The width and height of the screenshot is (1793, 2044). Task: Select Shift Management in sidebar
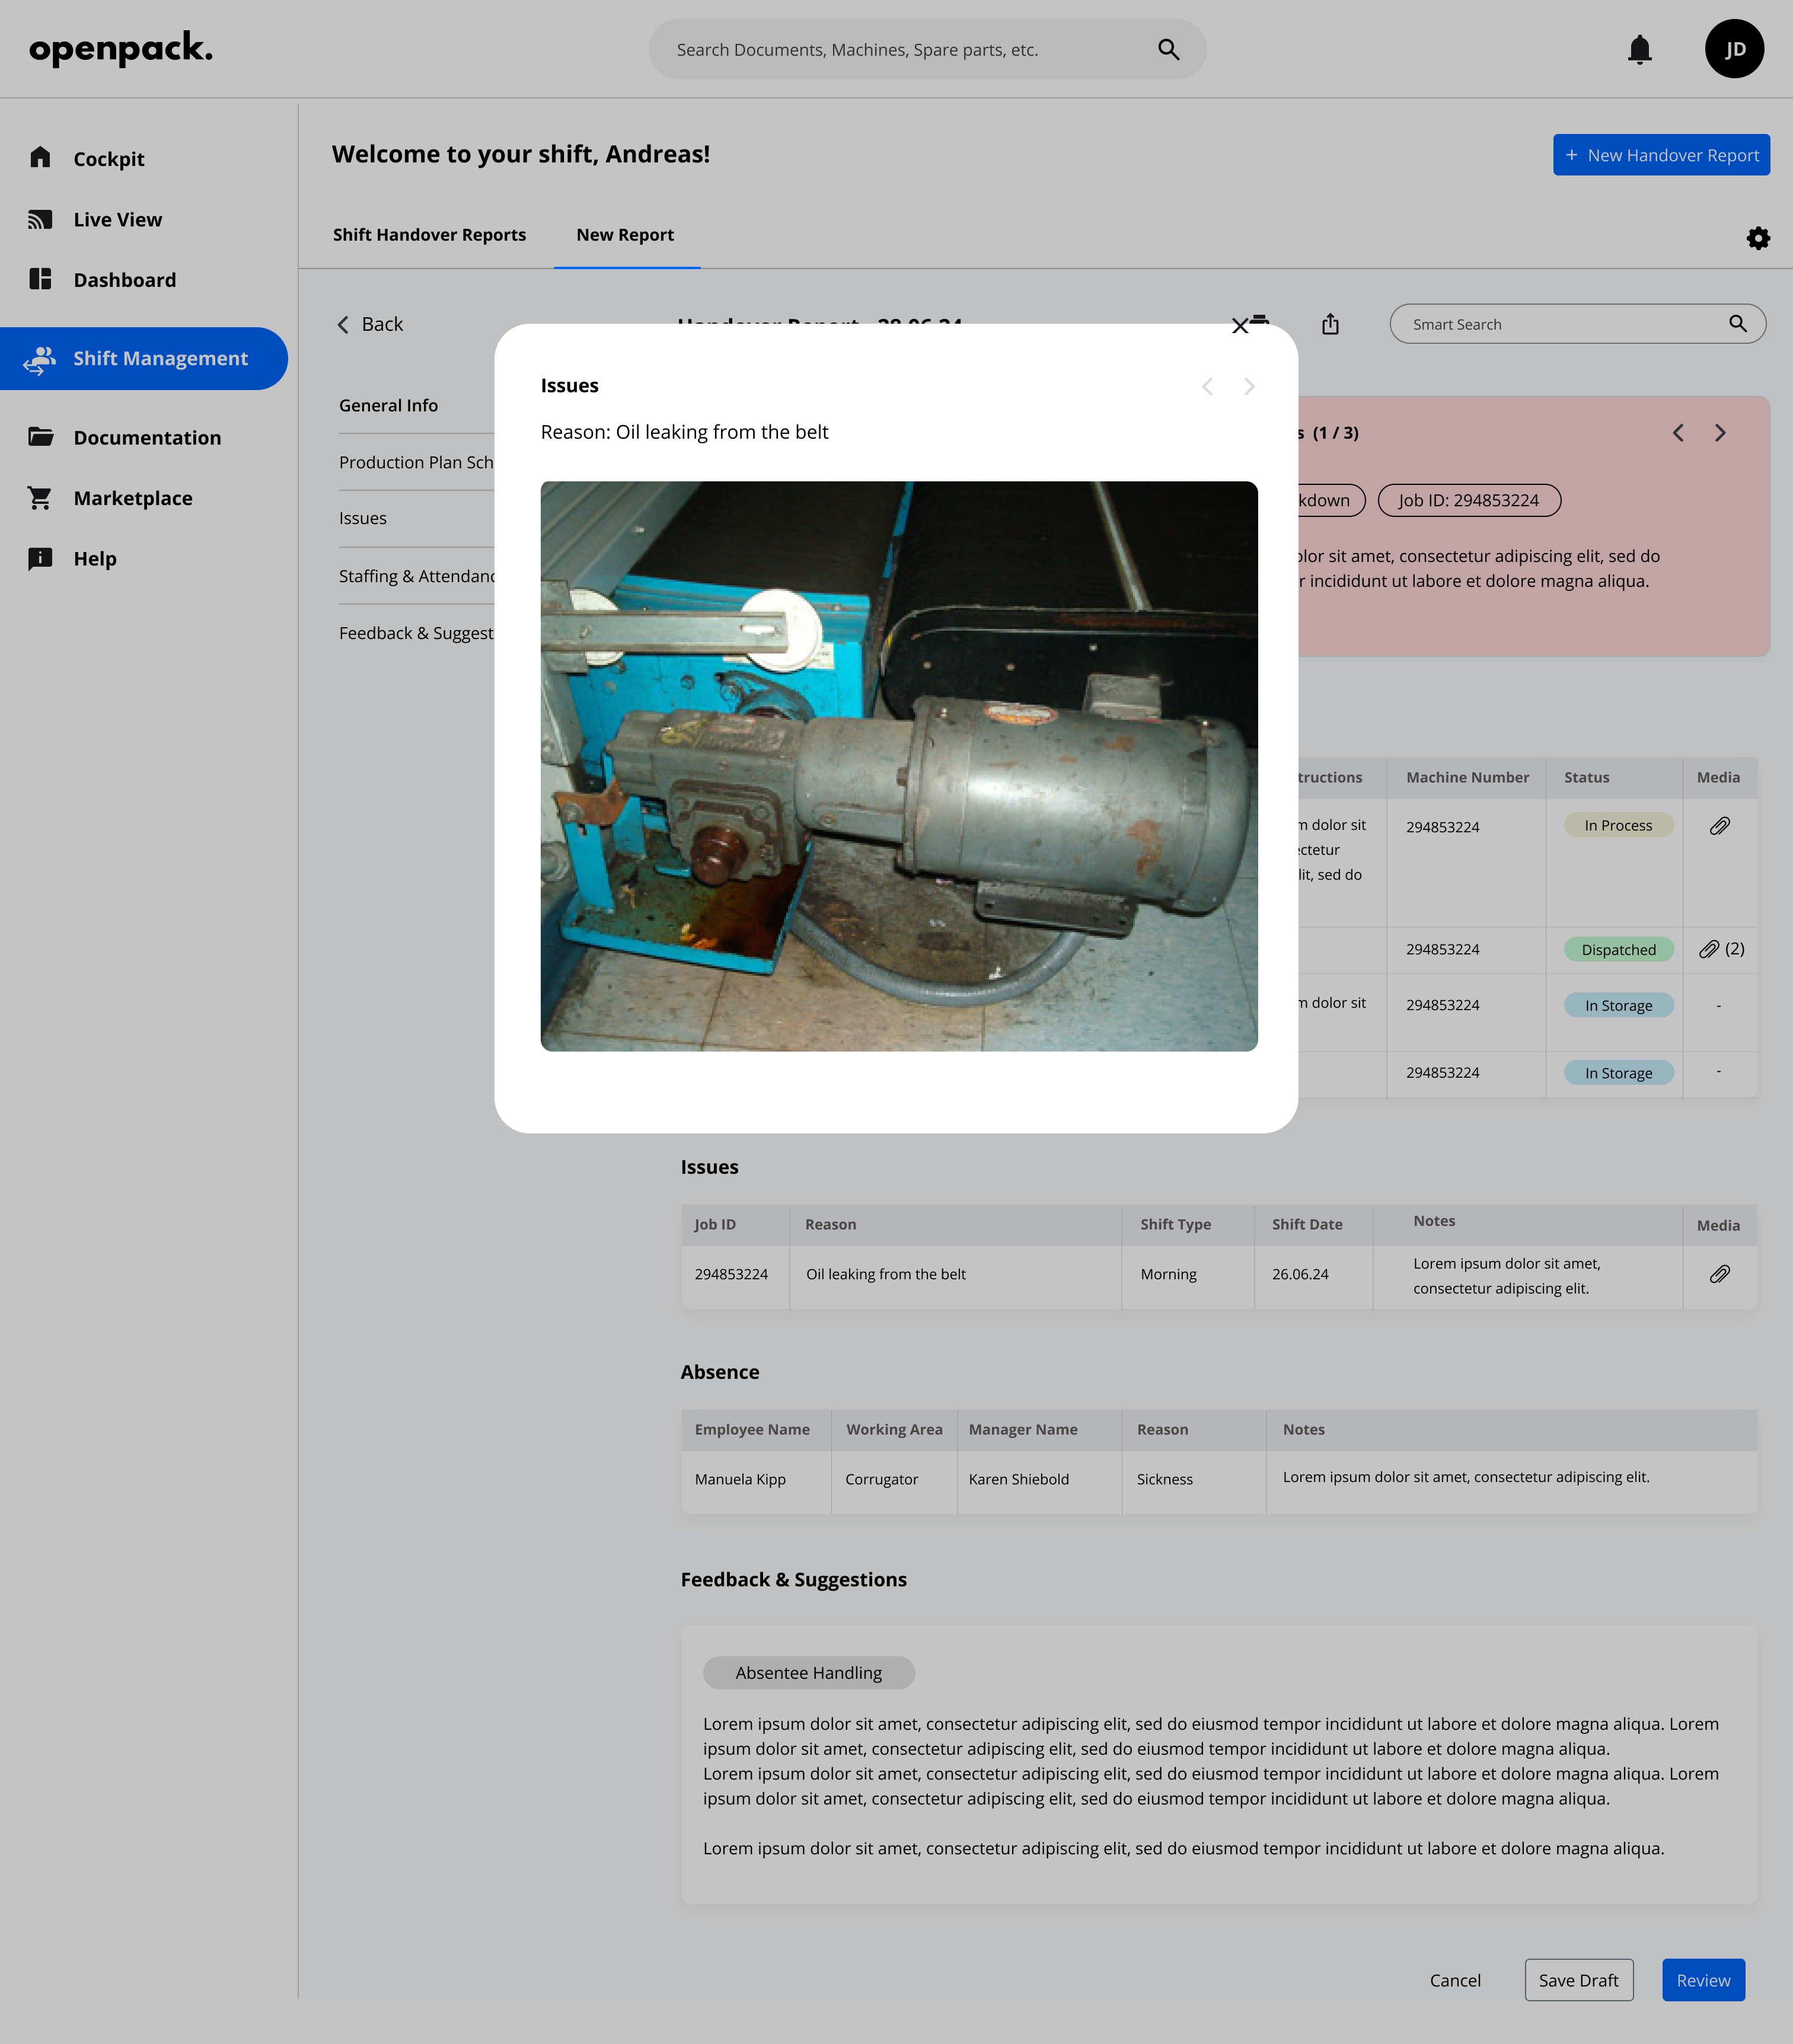[143, 358]
